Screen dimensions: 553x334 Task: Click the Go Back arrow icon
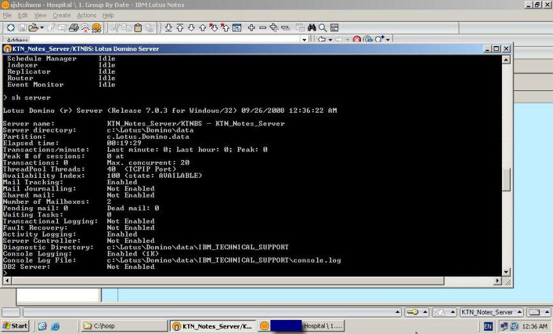point(321,40)
